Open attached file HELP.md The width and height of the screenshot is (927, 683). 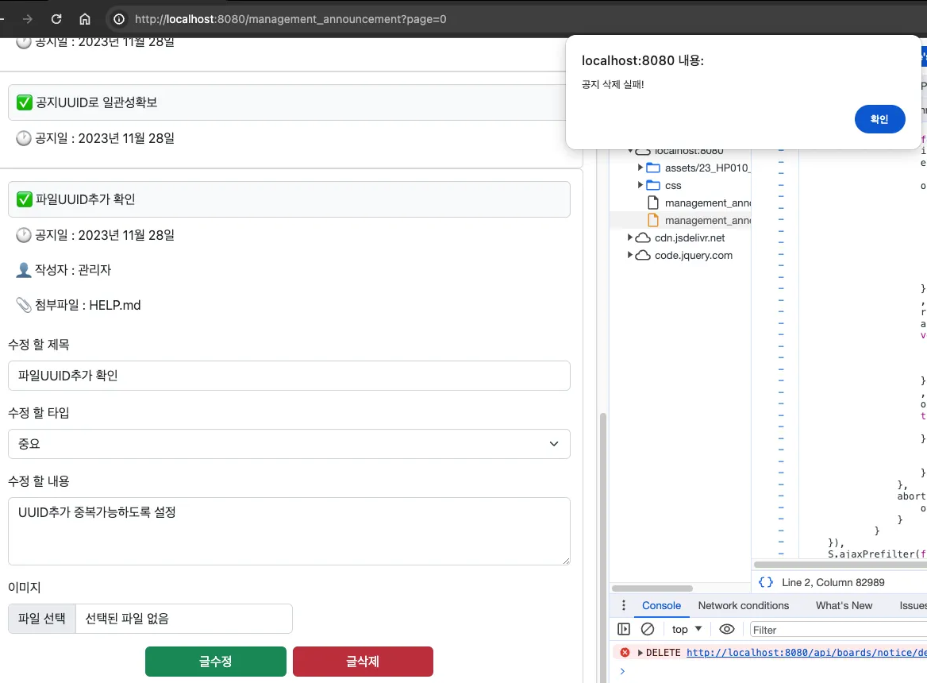[115, 305]
